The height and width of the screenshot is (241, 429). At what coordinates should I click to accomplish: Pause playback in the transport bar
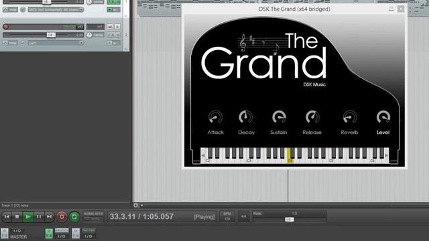click(x=39, y=217)
